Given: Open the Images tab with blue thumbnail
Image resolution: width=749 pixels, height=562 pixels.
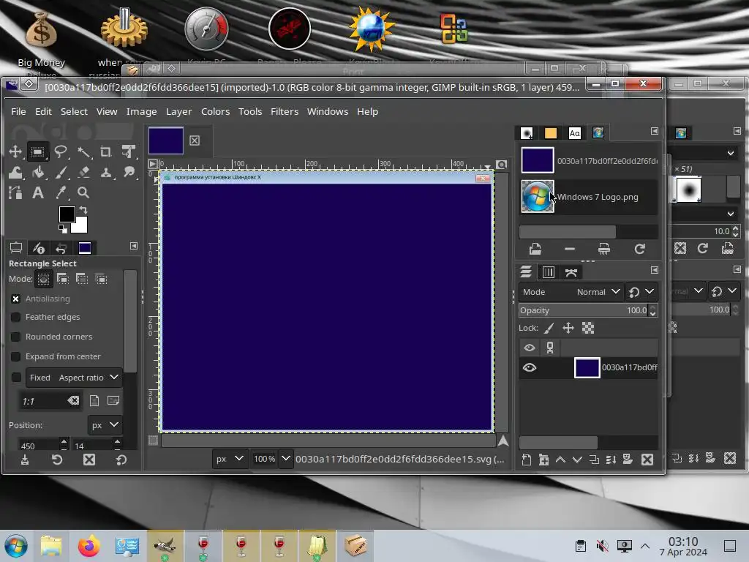Looking at the screenshot, I should pyautogui.click(x=85, y=247).
